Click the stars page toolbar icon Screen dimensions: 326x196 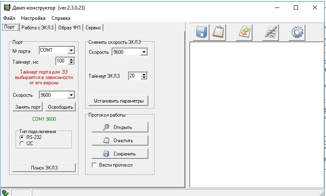coord(244,32)
